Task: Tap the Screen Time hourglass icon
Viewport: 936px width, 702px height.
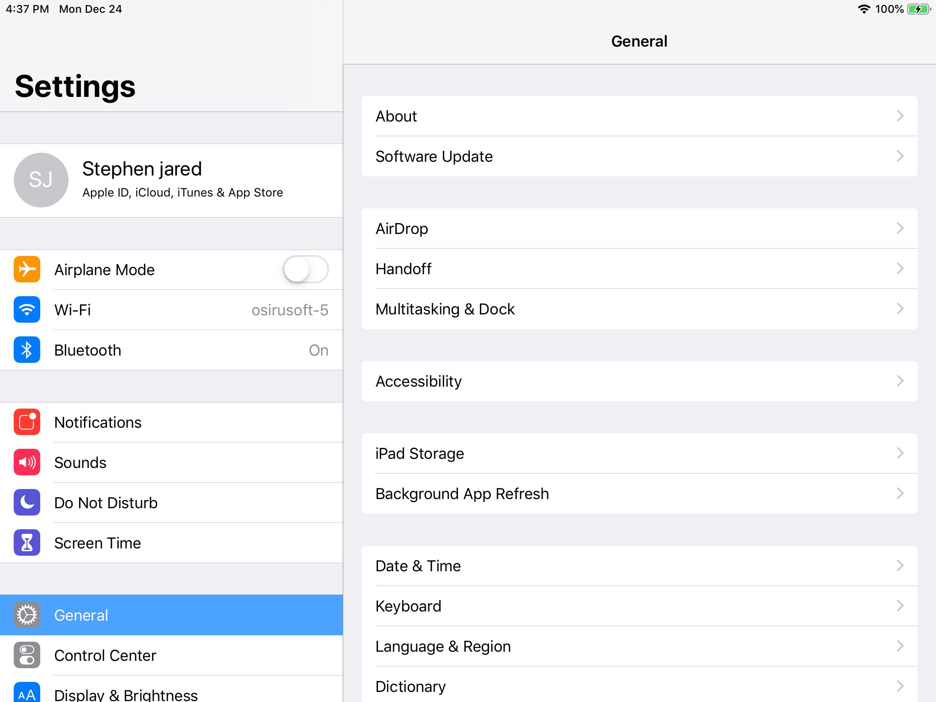Action: pos(27,542)
